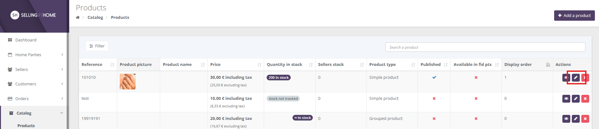Screen dimensions: 599x129
Task: View product 101010 with eye icon
Action: pyautogui.click(x=566, y=78)
